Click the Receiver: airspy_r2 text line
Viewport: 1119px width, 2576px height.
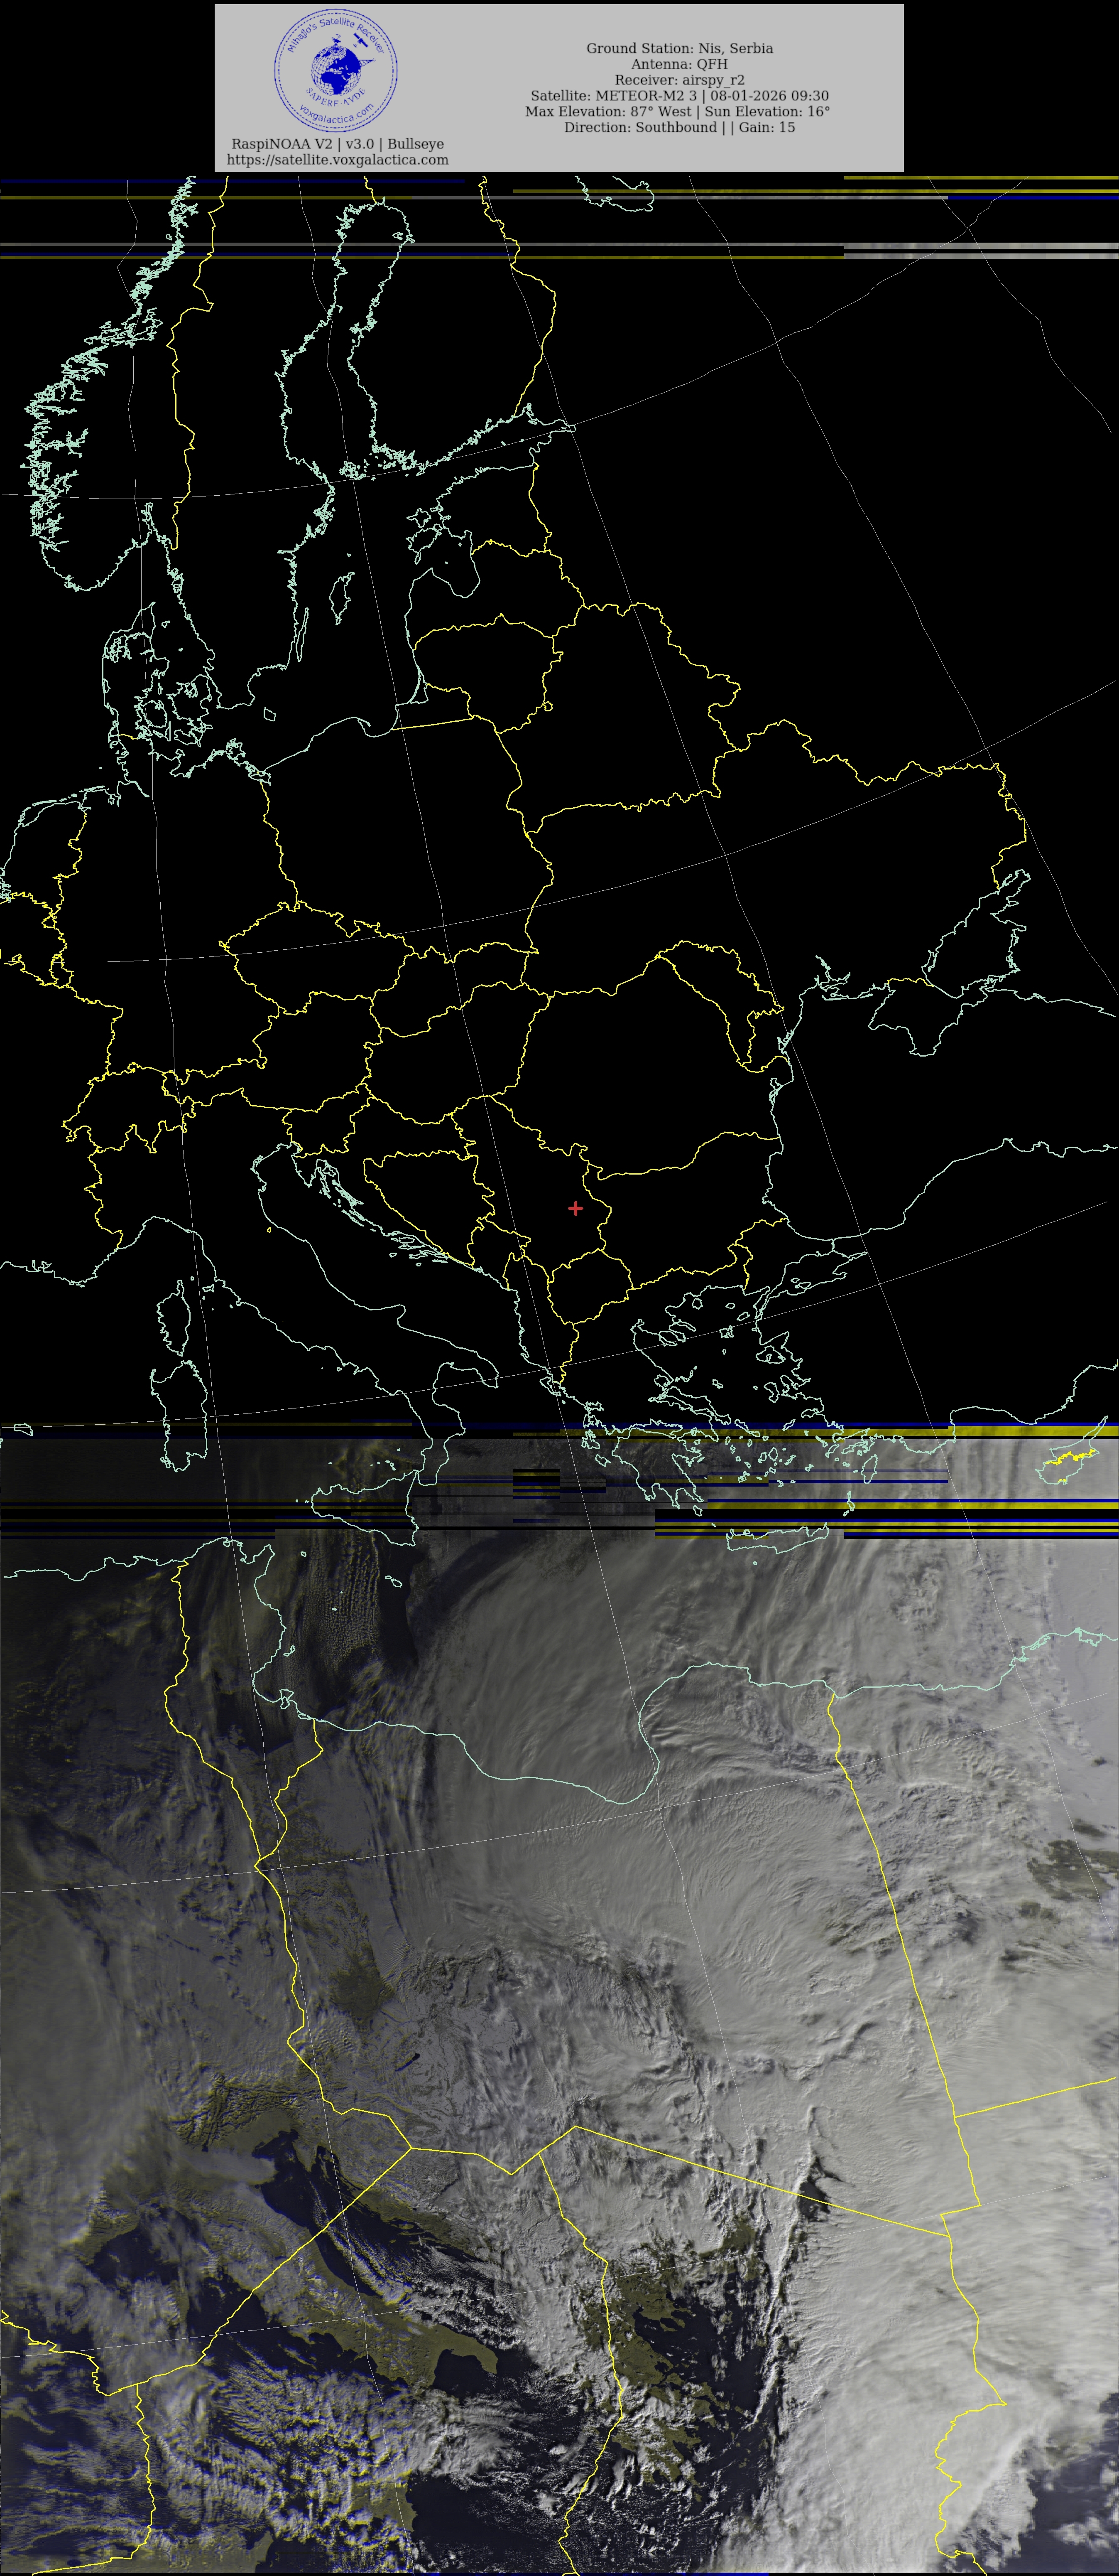tap(678, 80)
